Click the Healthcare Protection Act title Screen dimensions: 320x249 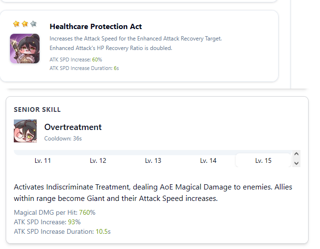click(x=96, y=27)
